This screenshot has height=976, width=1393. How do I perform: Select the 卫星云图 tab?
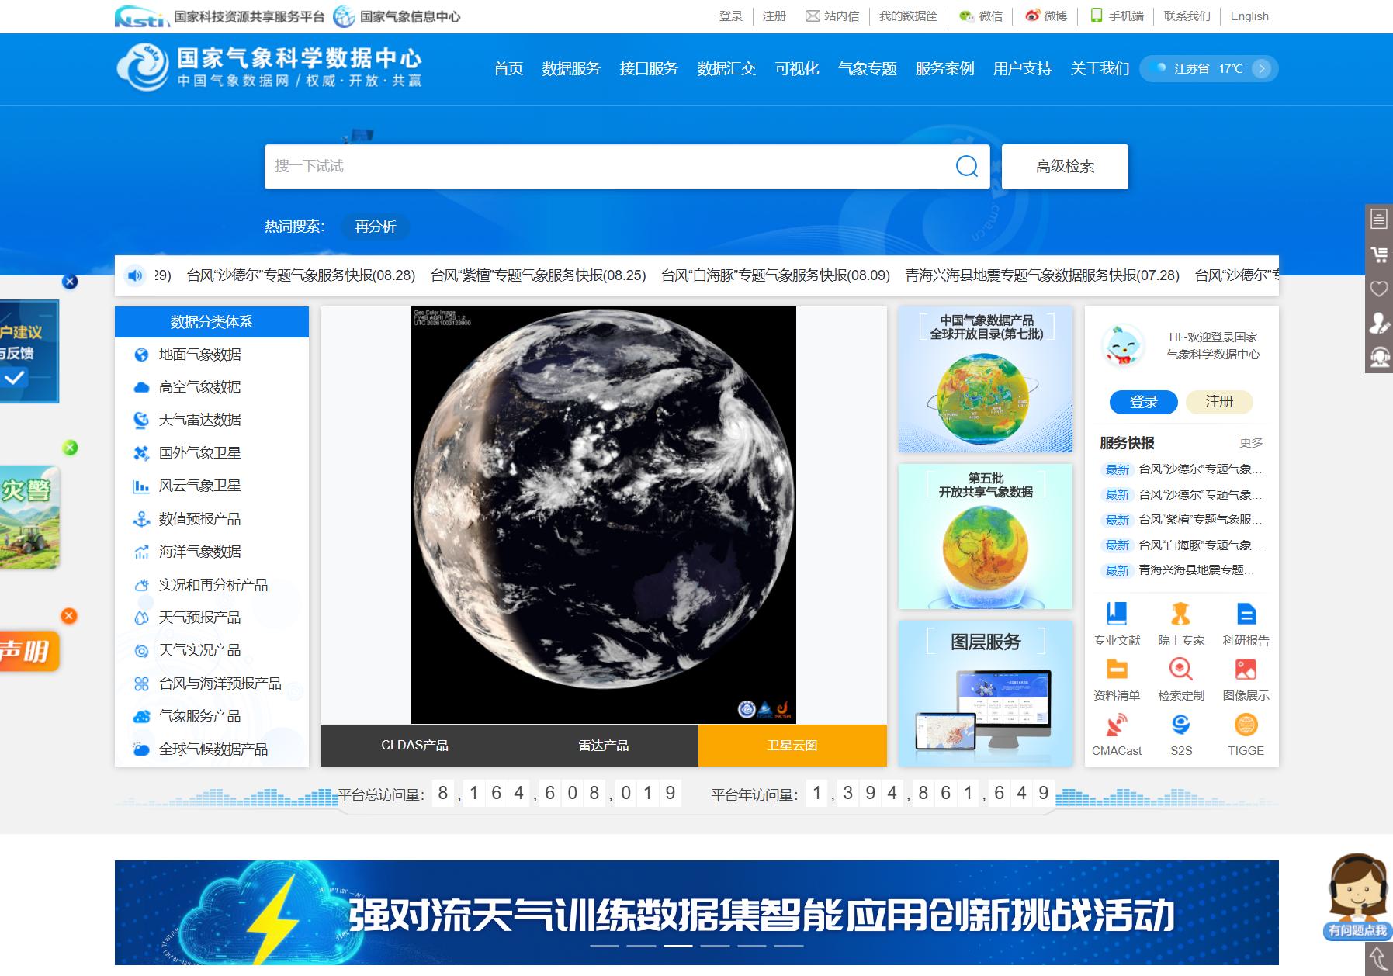[792, 746]
